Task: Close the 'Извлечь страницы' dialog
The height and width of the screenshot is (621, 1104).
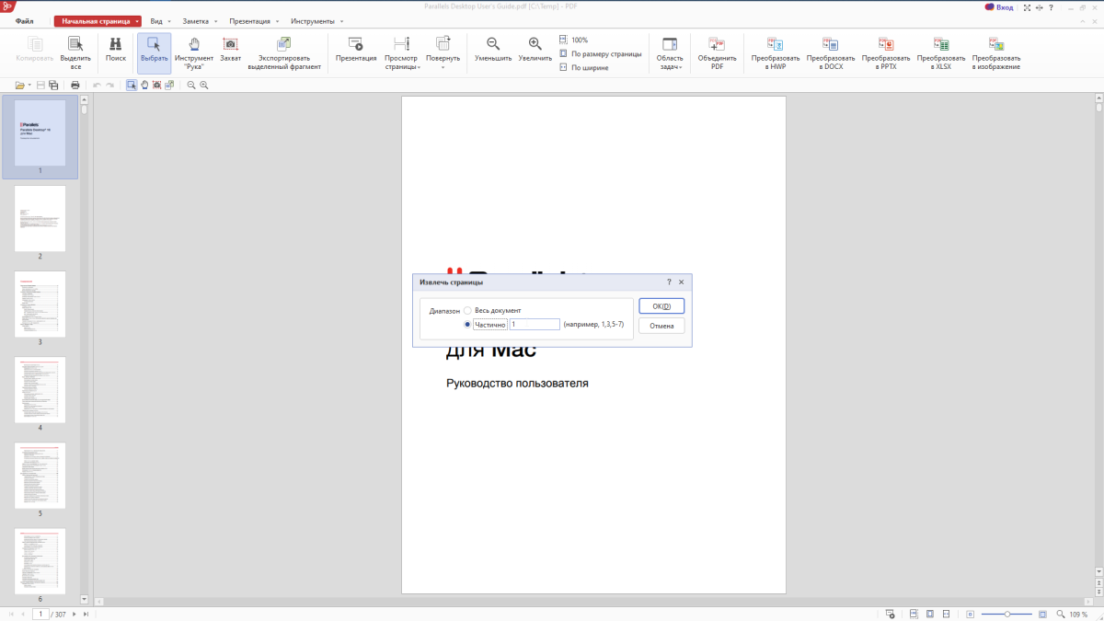Action: click(681, 282)
